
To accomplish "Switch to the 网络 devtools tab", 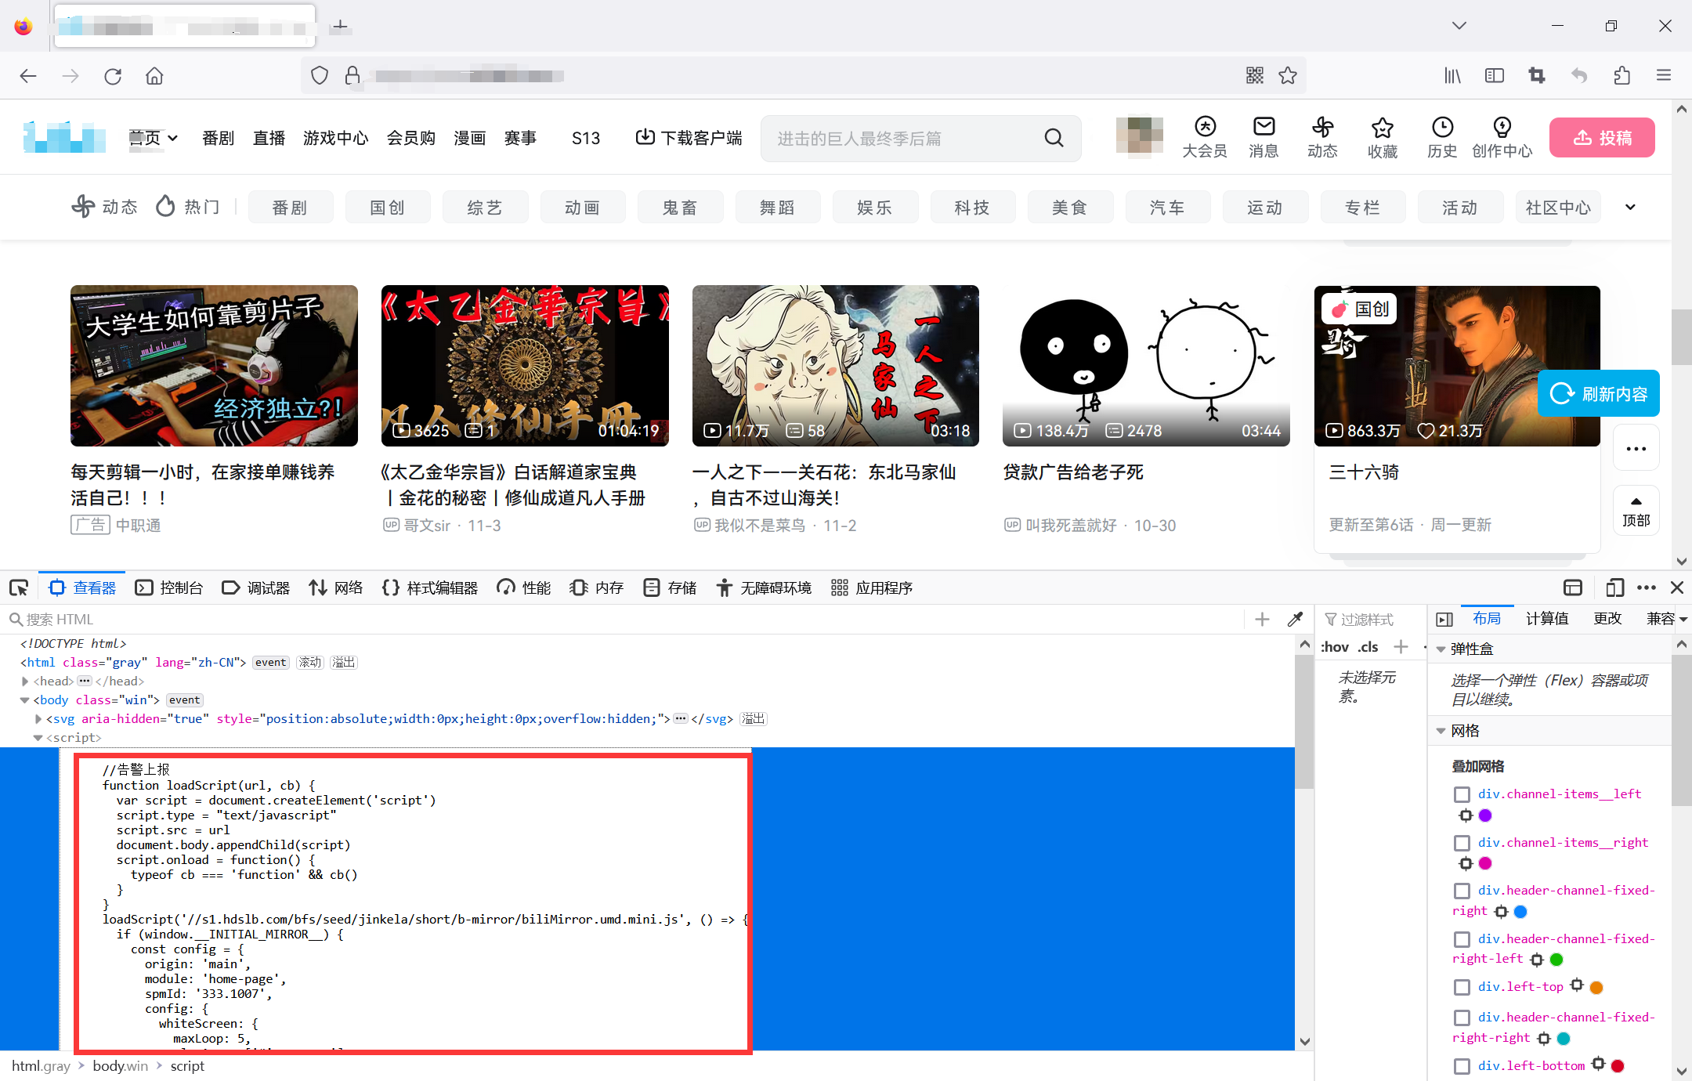I will [349, 587].
